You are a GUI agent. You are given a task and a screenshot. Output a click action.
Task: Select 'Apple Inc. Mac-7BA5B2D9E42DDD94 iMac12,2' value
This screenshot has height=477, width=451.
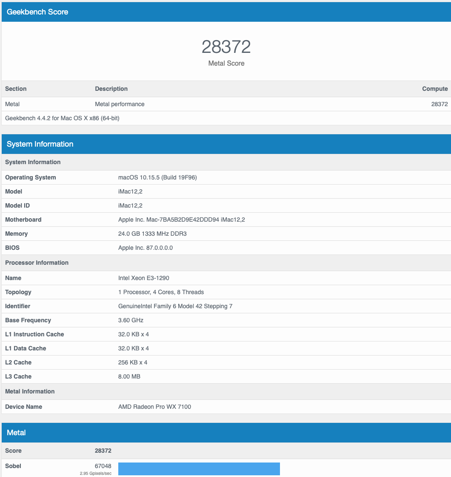click(181, 220)
